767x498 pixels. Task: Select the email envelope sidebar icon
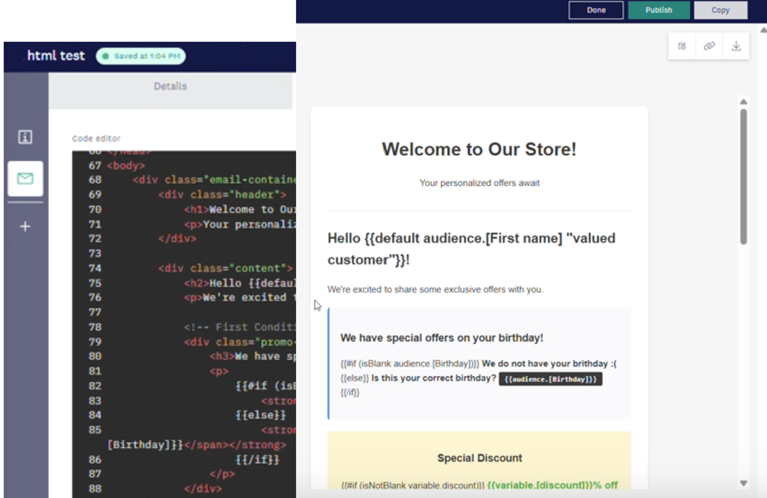(25, 179)
